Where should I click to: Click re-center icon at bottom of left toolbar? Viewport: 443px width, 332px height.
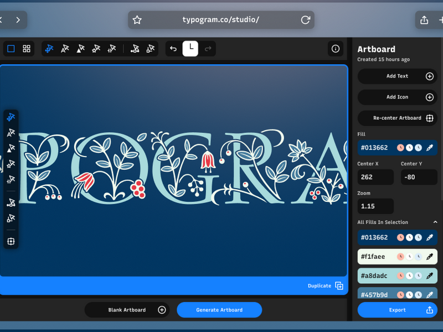point(11,241)
